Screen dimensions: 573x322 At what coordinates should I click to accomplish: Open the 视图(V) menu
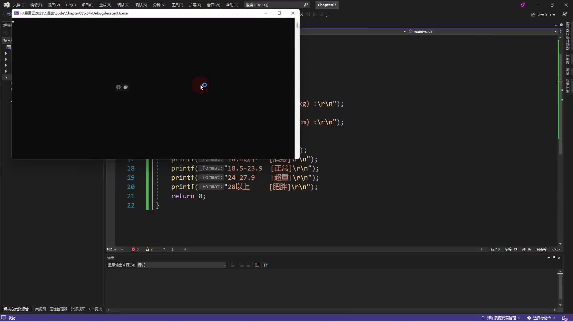(54, 5)
